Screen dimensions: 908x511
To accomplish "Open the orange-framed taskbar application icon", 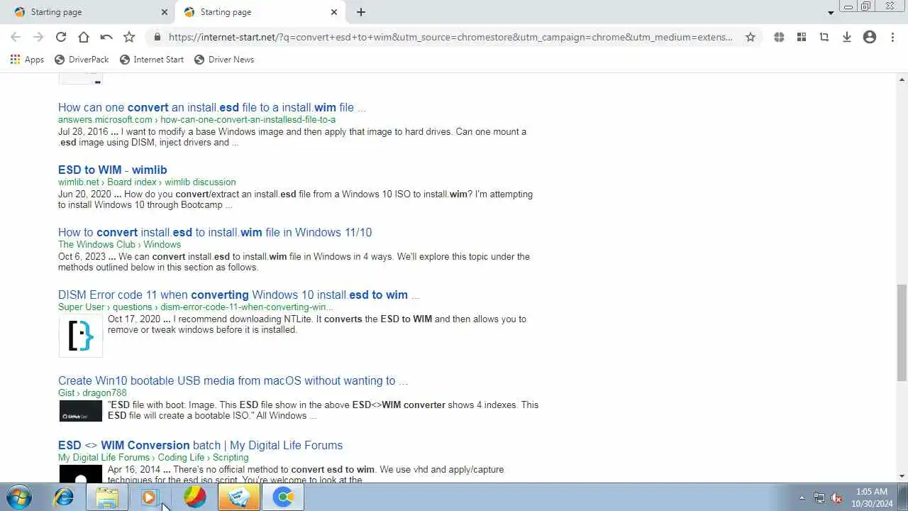I will point(238,498).
